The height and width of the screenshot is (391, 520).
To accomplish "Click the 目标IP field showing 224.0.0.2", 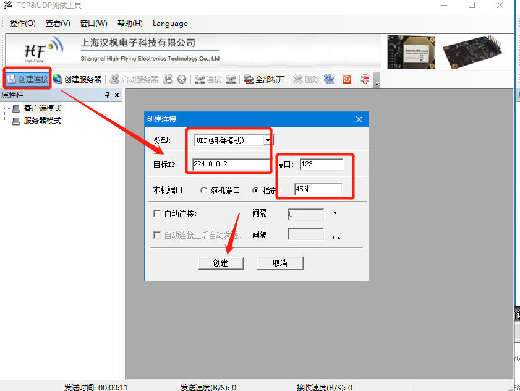I will click(x=231, y=165).
